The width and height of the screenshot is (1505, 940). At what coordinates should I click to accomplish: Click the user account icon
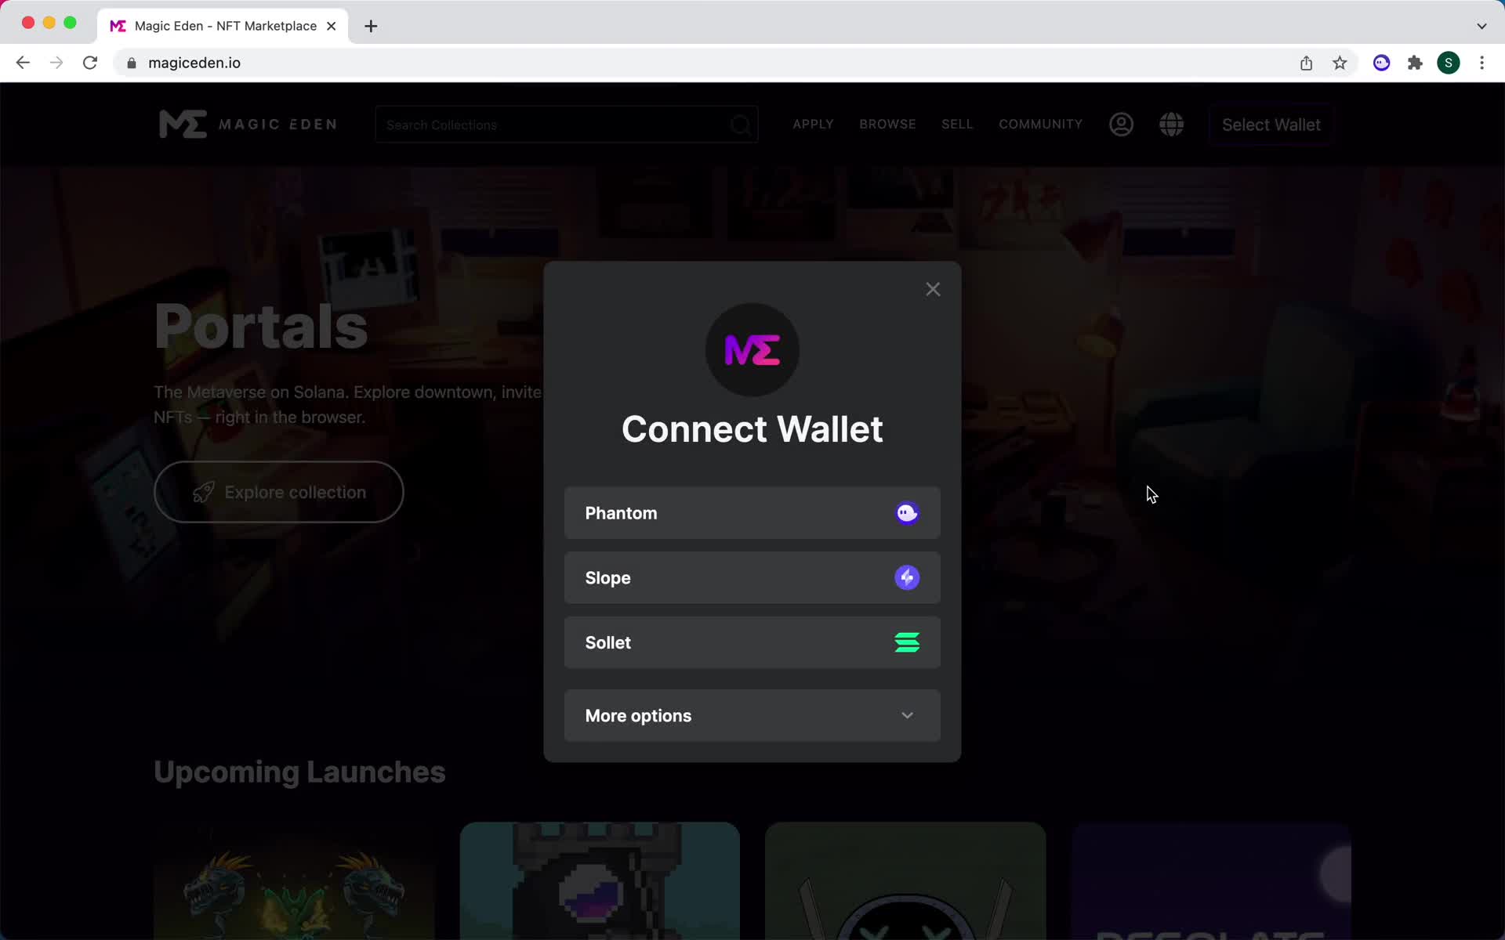click(x=1122, y=125)
